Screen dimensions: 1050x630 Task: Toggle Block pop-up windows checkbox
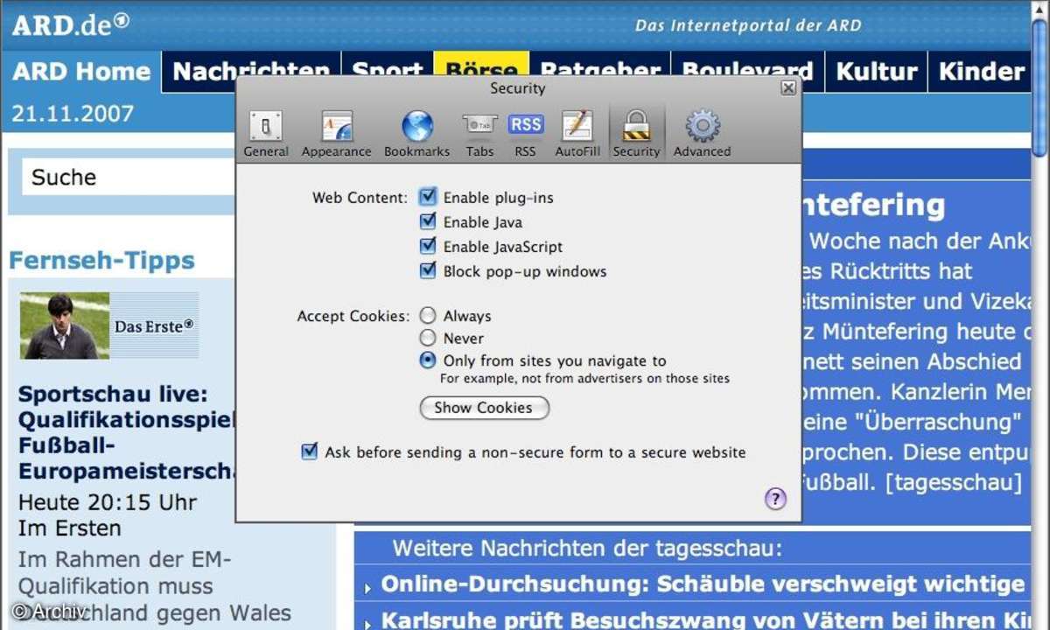tap(427, 270)
